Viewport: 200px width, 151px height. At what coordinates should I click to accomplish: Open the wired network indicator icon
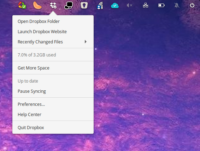tap(146, 5)
